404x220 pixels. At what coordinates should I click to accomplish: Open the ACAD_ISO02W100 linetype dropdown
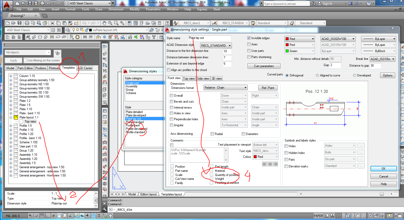[338, 39]
